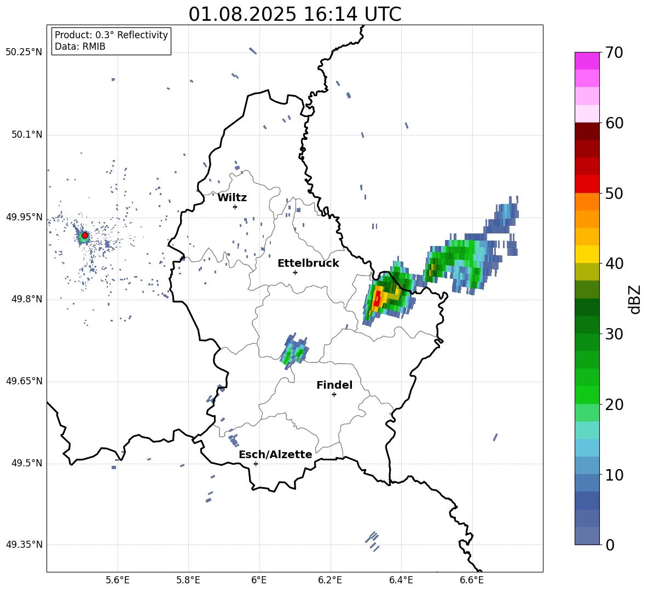
Task: Click the magenta top of the dBZ colorbar
Action: [587, 61]
